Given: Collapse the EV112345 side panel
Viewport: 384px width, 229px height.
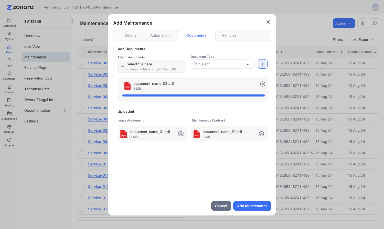Looking at the screenshot, I should pyautogui.click(x=72, y=21).
